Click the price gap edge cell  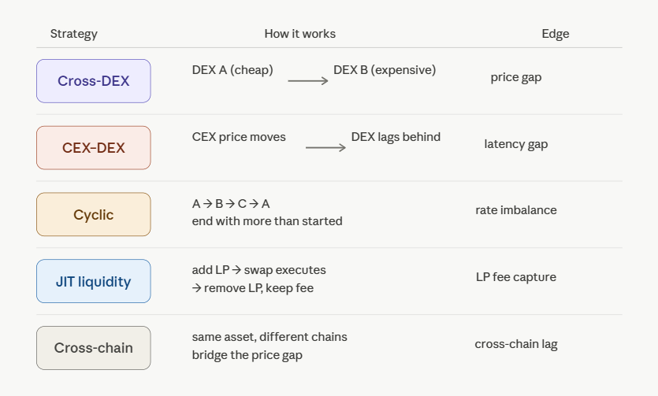pos(516,77)
